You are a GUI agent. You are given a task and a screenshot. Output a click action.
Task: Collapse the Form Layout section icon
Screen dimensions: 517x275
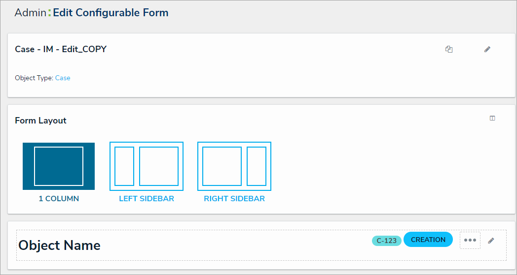coord(492,118)
